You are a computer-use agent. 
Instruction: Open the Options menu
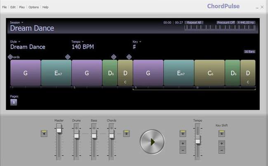tap(34, 7)
